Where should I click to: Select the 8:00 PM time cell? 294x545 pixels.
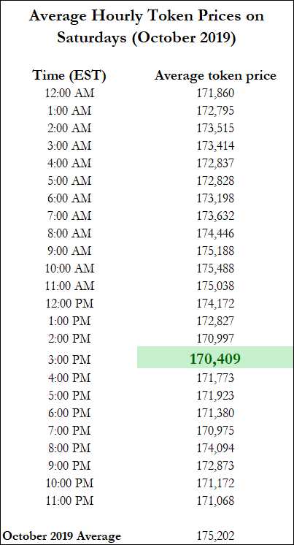[69, 448]
